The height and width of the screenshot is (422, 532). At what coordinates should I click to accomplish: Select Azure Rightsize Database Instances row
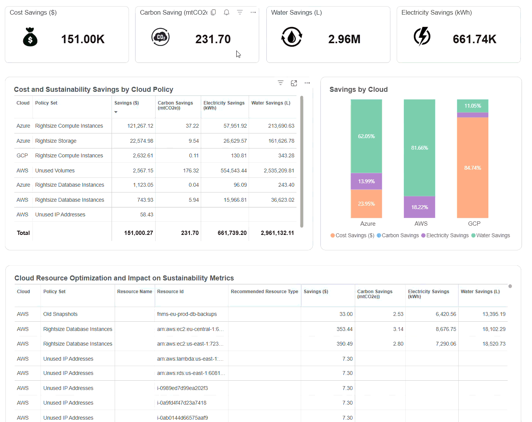155,185
